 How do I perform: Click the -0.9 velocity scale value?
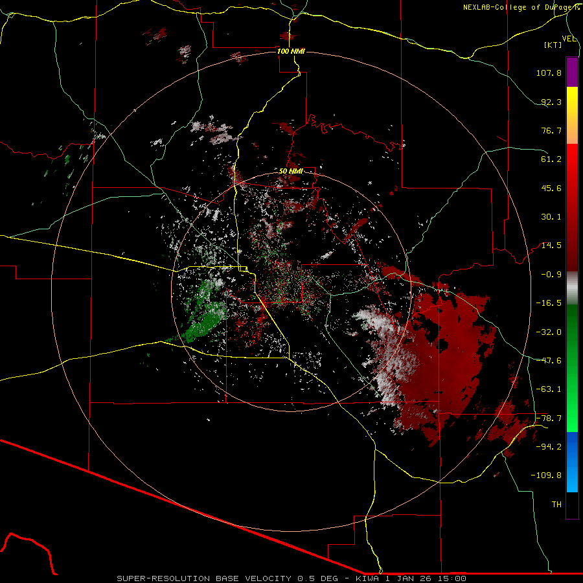click(x=551, y=275)
